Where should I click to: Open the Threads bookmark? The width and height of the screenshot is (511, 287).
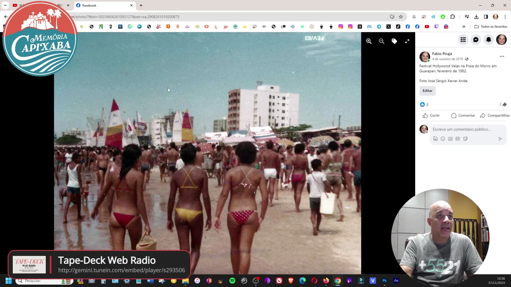[360, 27]
